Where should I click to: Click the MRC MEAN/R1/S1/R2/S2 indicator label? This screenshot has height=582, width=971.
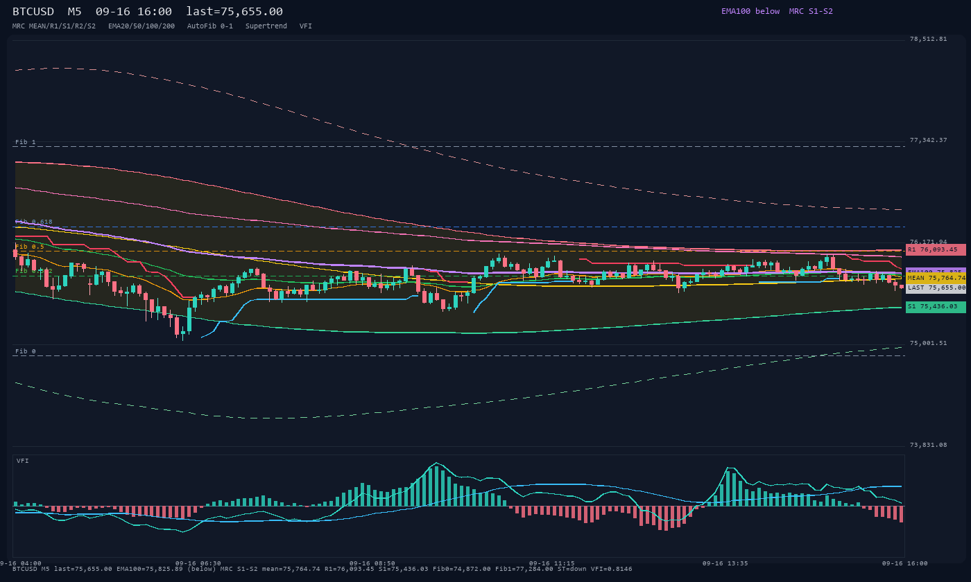pyautogui.click(x=54, y=26)
